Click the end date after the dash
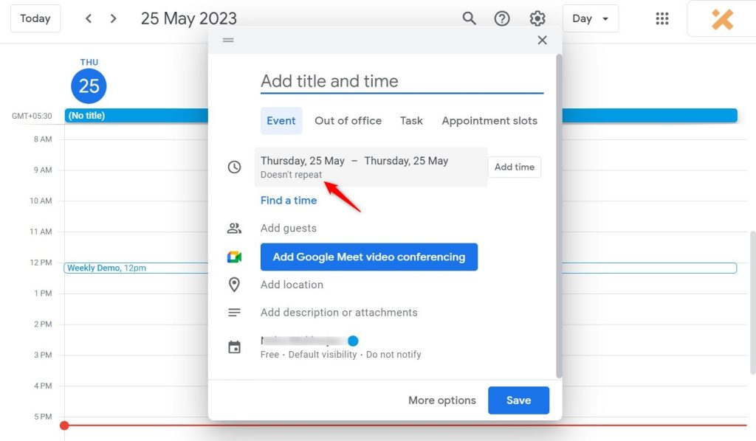 coord(406,161)
